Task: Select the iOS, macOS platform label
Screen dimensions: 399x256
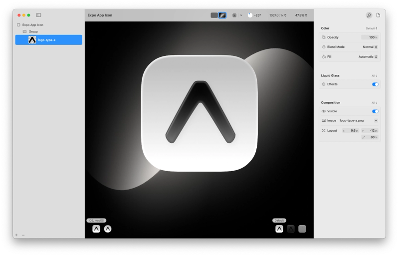Action: point(96,221)
